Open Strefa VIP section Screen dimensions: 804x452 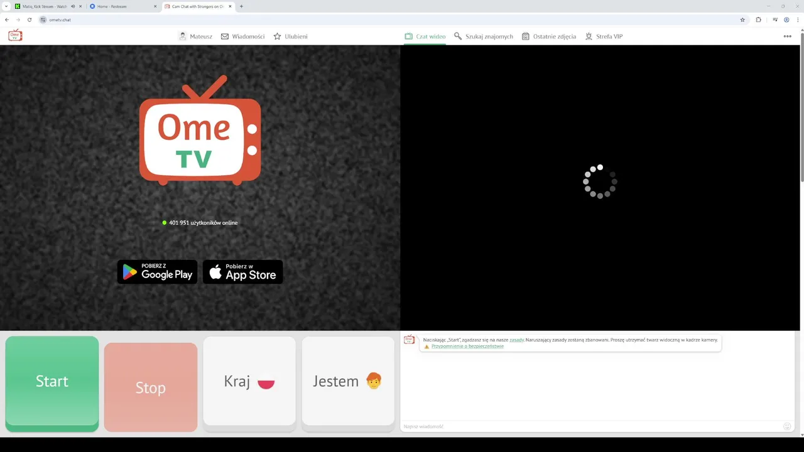click(604, 36)
